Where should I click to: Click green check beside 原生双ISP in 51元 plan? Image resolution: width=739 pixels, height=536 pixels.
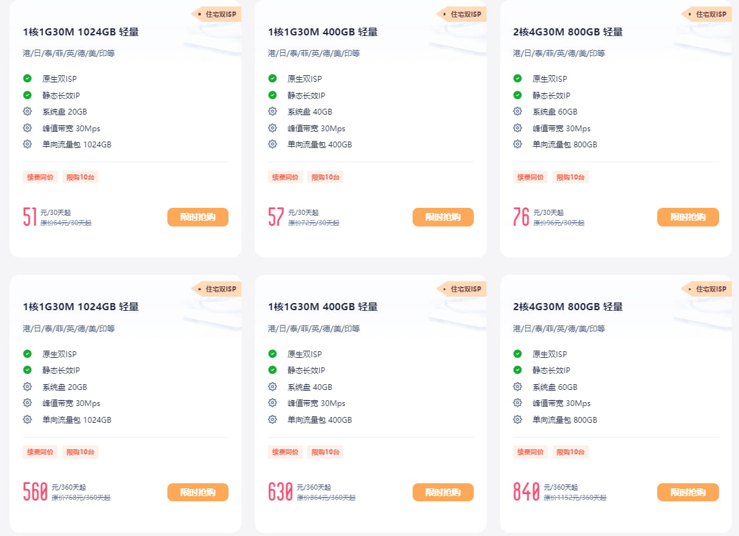click(x=27, y=79)
